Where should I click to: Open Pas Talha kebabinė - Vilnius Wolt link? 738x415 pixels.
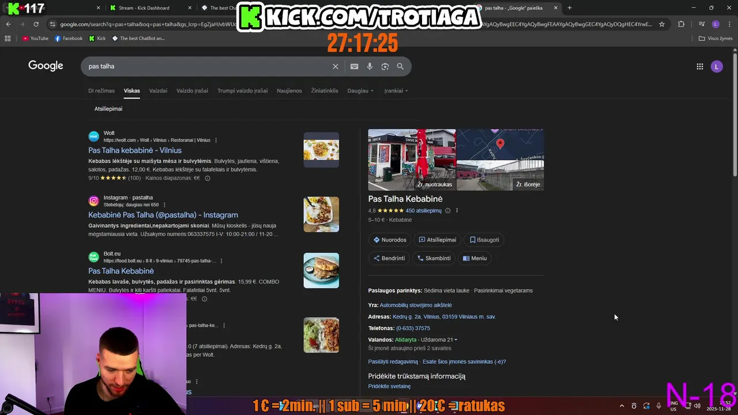pos(135,150)
